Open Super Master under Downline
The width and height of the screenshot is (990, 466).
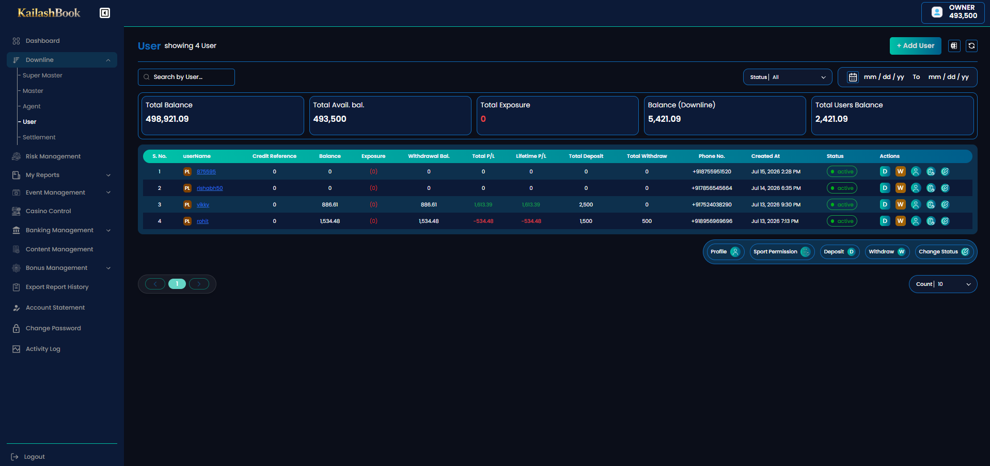[x=42, y=75]
